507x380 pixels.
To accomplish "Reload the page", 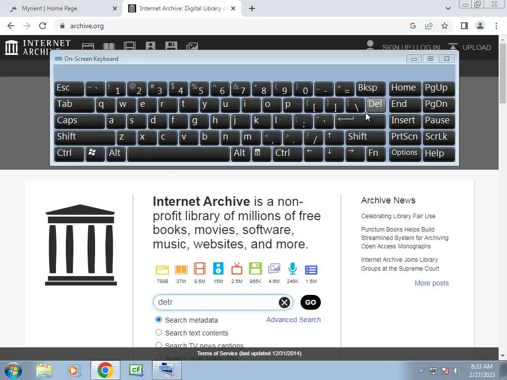I will (43, 26).
